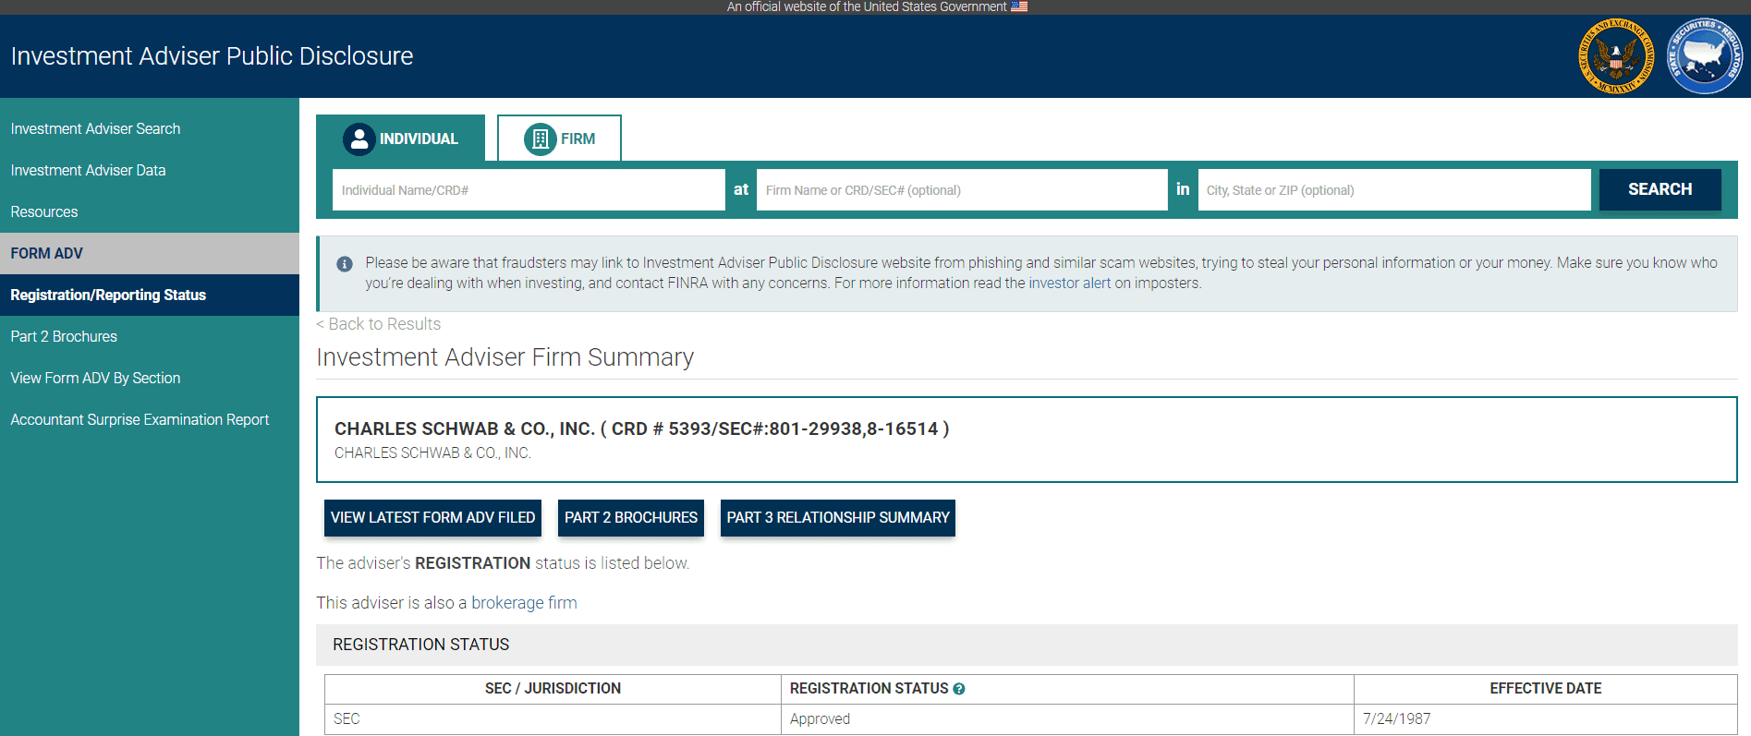Image resolution: width=1751 pixels, height=736 pixels.
Task: Click the City, State or ZIP field
Action: pos(1394,189)
